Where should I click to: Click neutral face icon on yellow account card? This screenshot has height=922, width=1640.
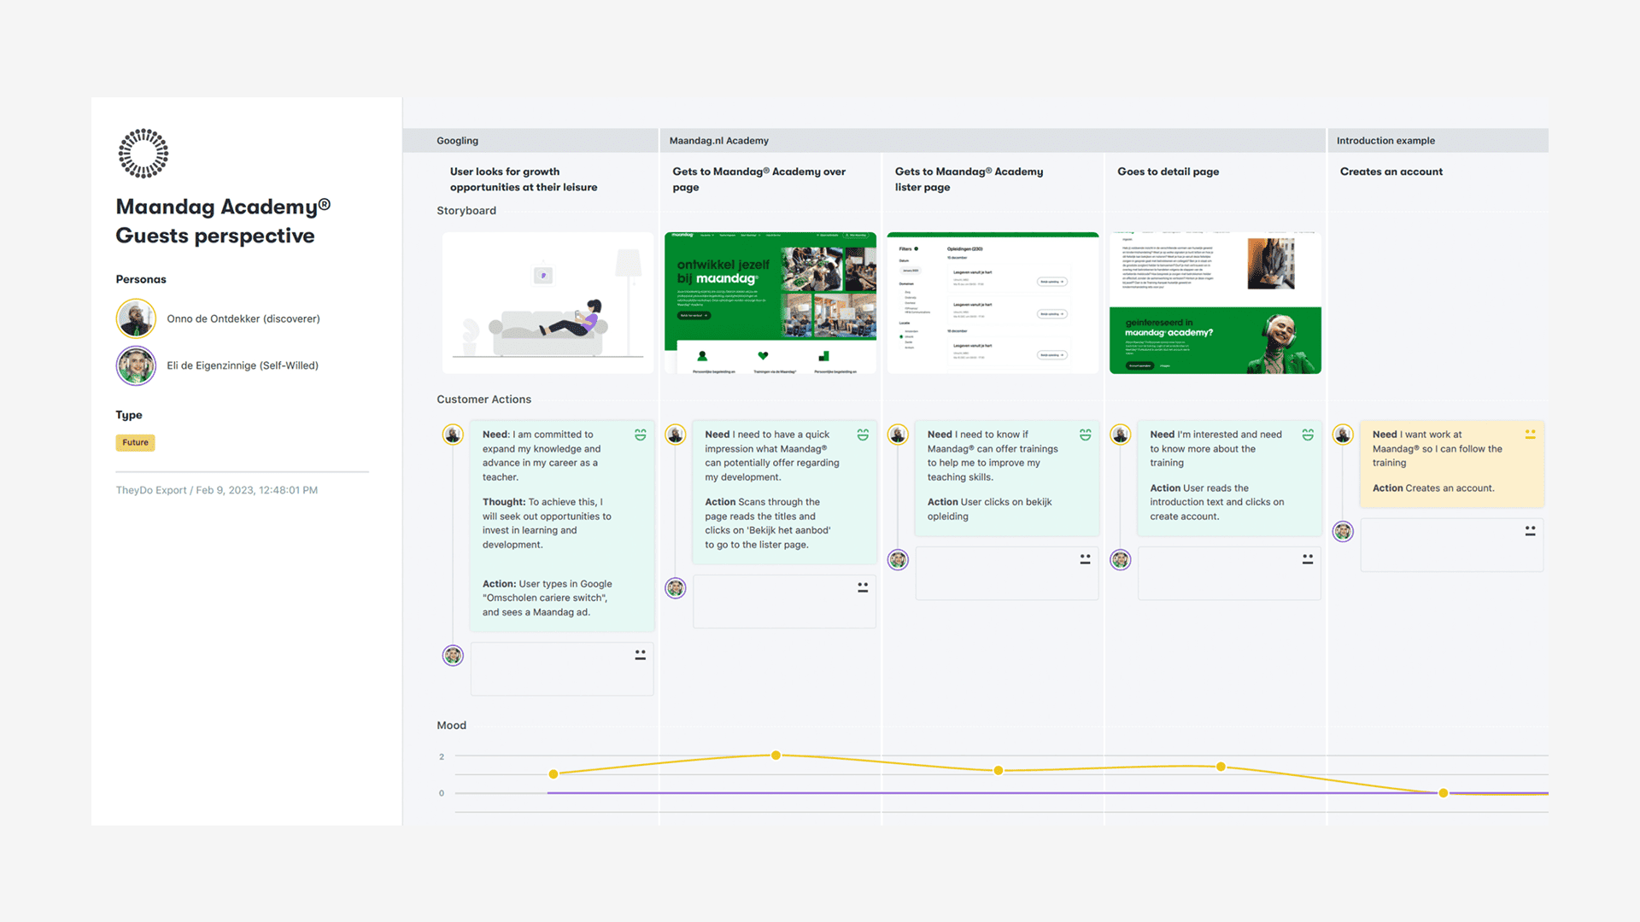(1530, 435)
